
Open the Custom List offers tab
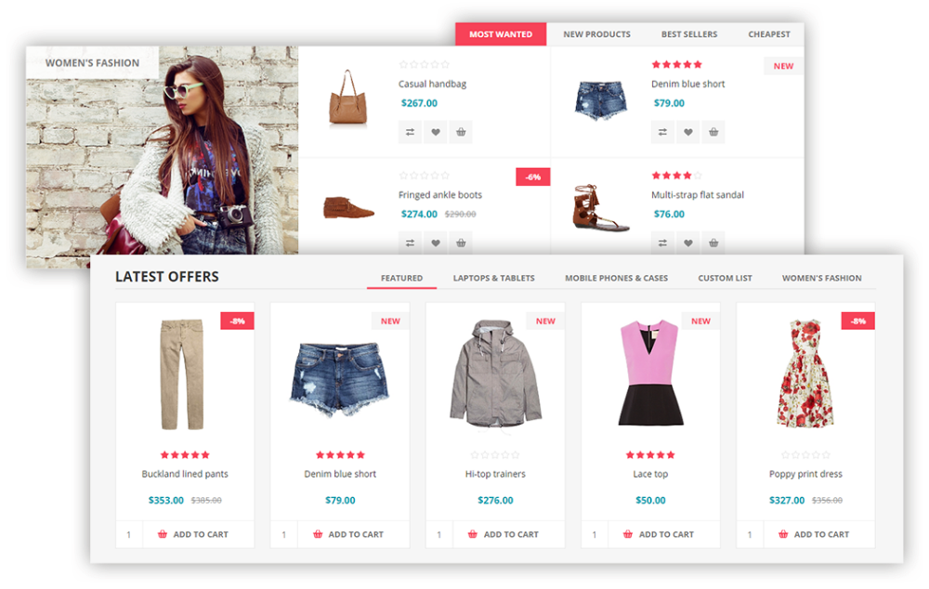pos(725,278)
